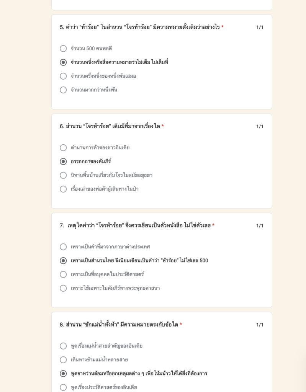This screenshot has width=306, height=392.
Task: Select "เพราะใช้เฉพาะในคัมภีร์ทางพระพุทธศาสนา" option
Action: pyautogui.click(x=63, y=288)
